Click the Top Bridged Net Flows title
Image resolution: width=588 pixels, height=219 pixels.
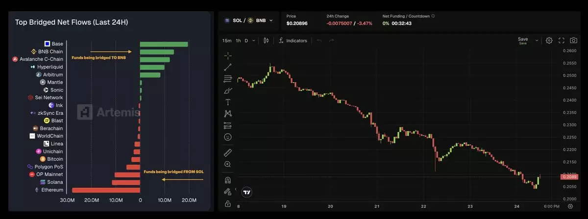[72, 22]
